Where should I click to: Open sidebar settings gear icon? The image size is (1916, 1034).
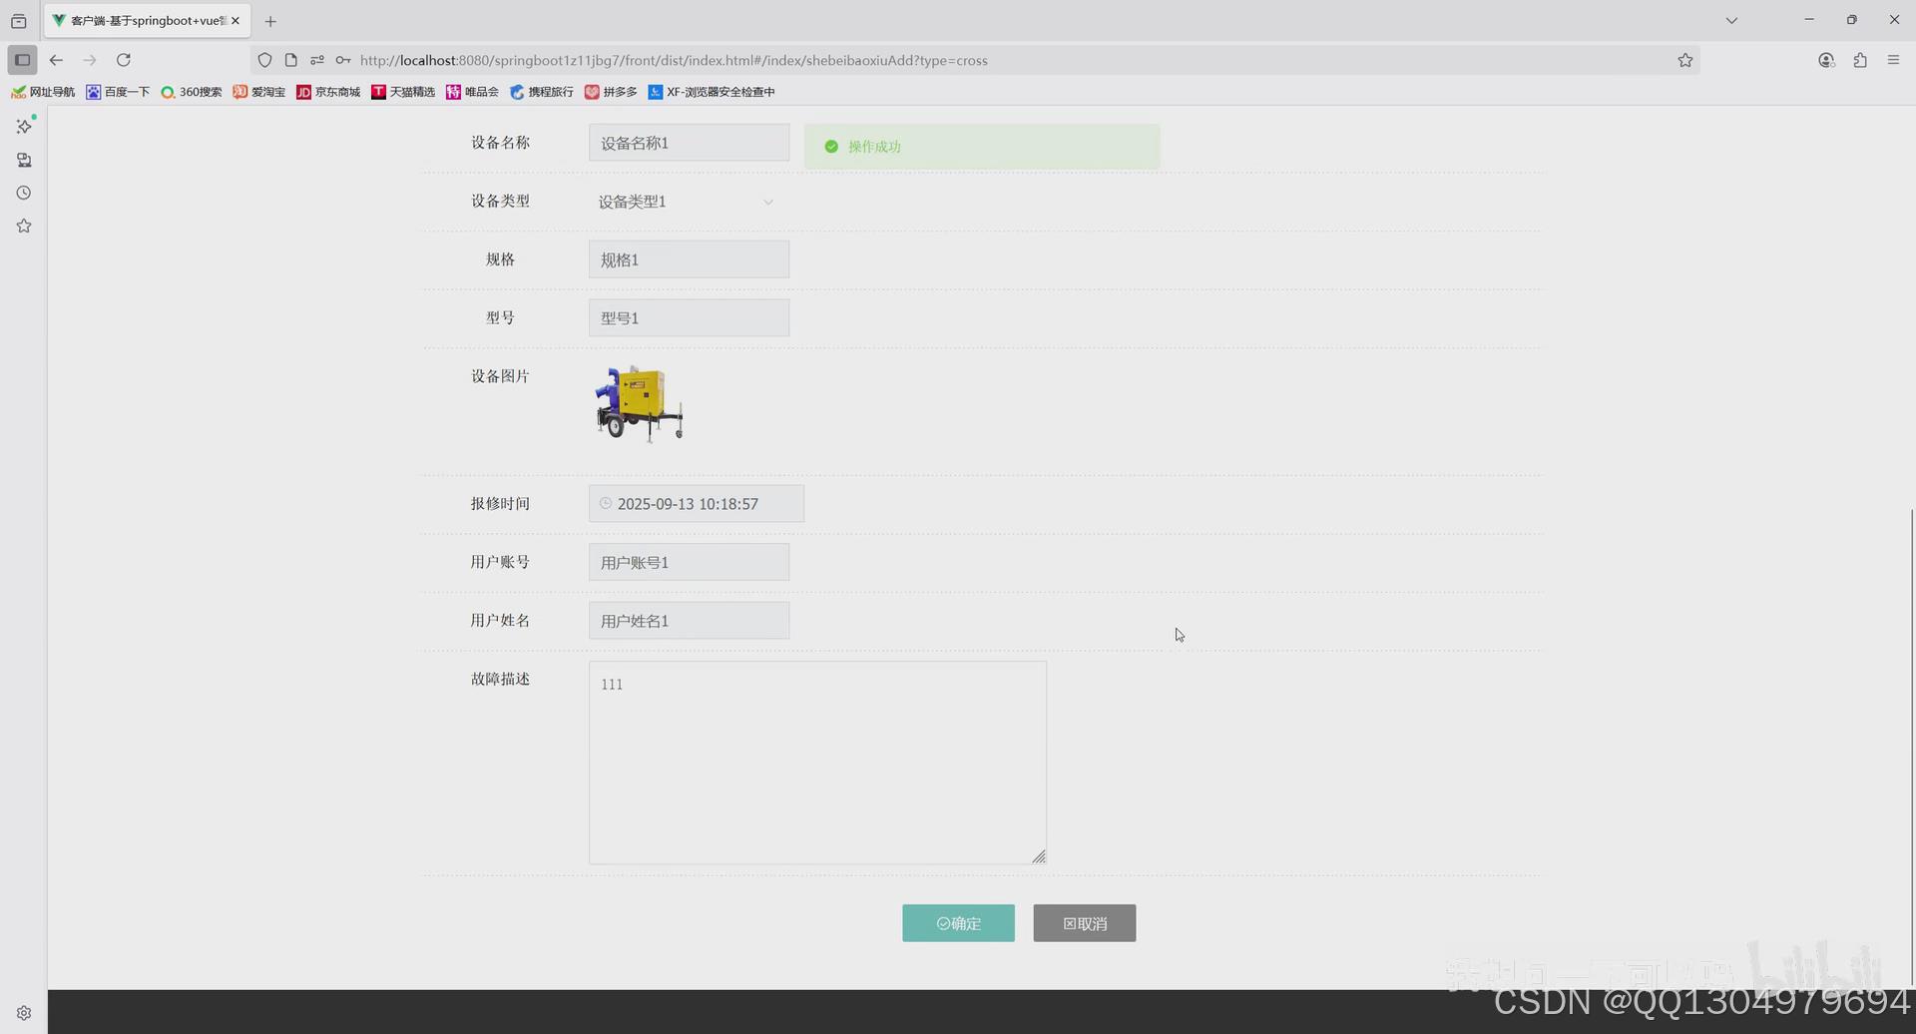click(x=24, y=1013)
